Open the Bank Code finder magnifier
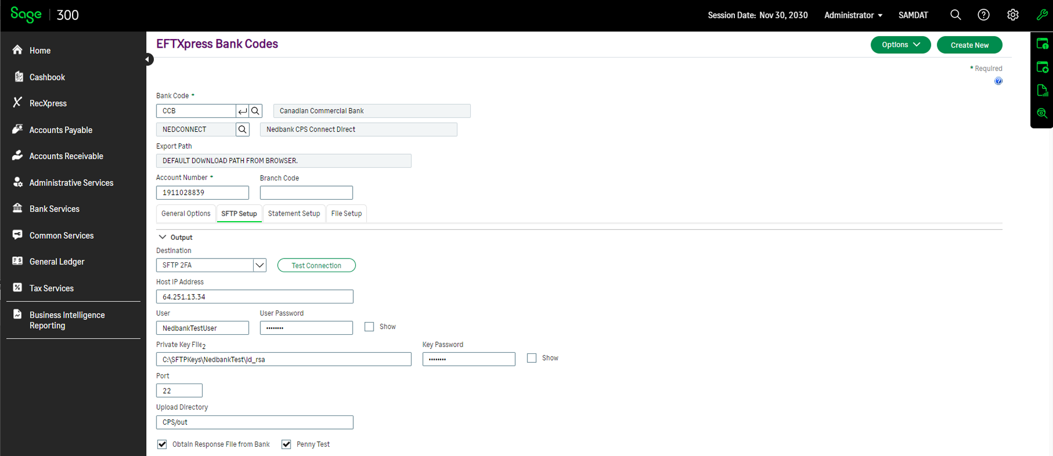Viewport: 1053px width, 456px height. tap(255, 111)
